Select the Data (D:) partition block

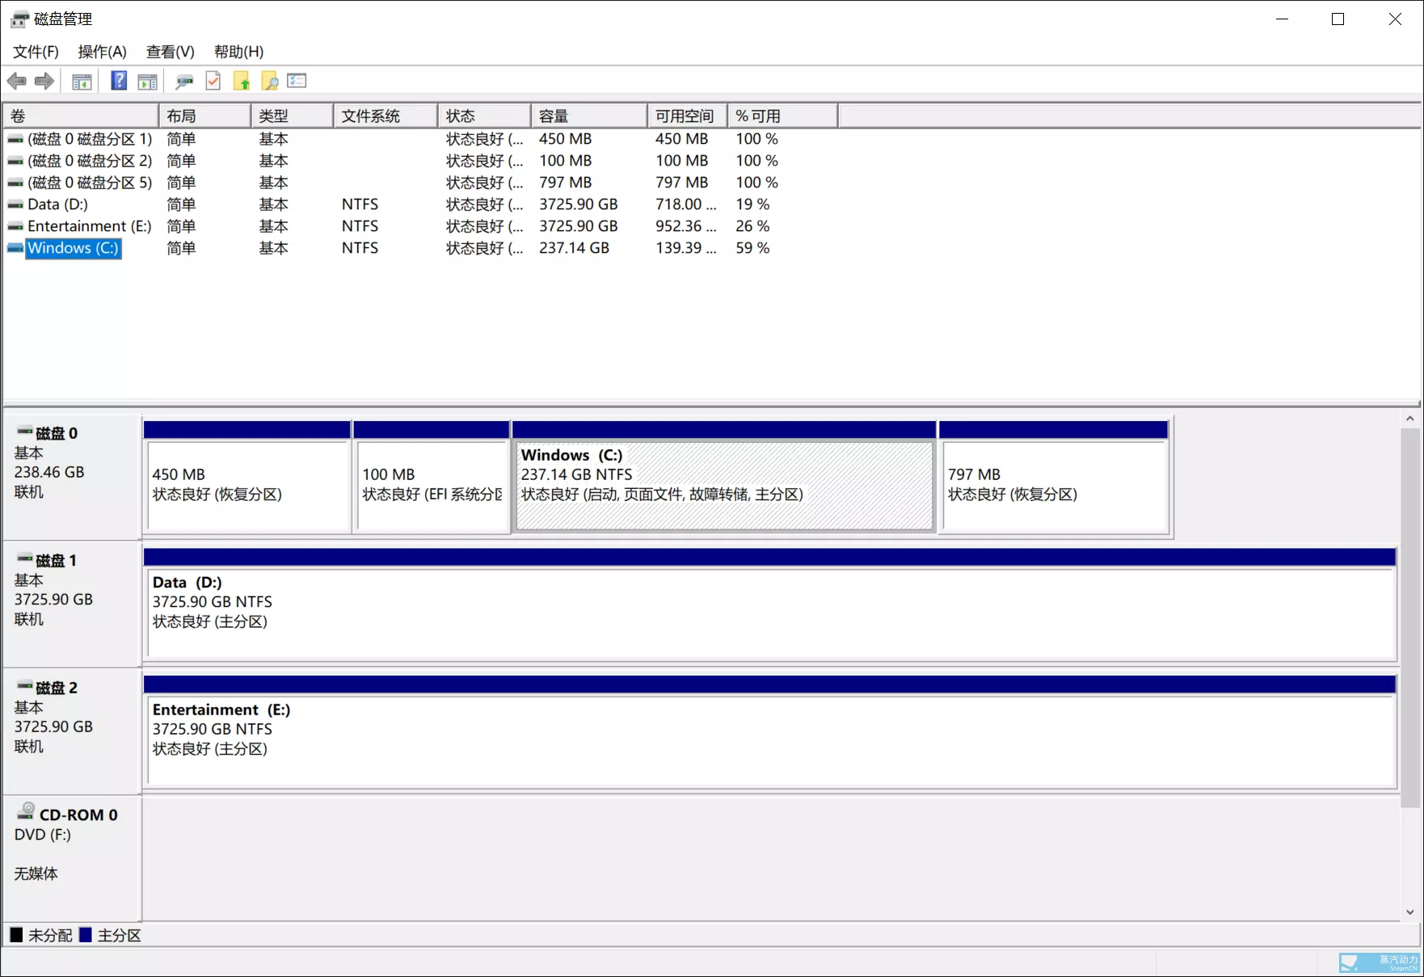tap(770, 604)
